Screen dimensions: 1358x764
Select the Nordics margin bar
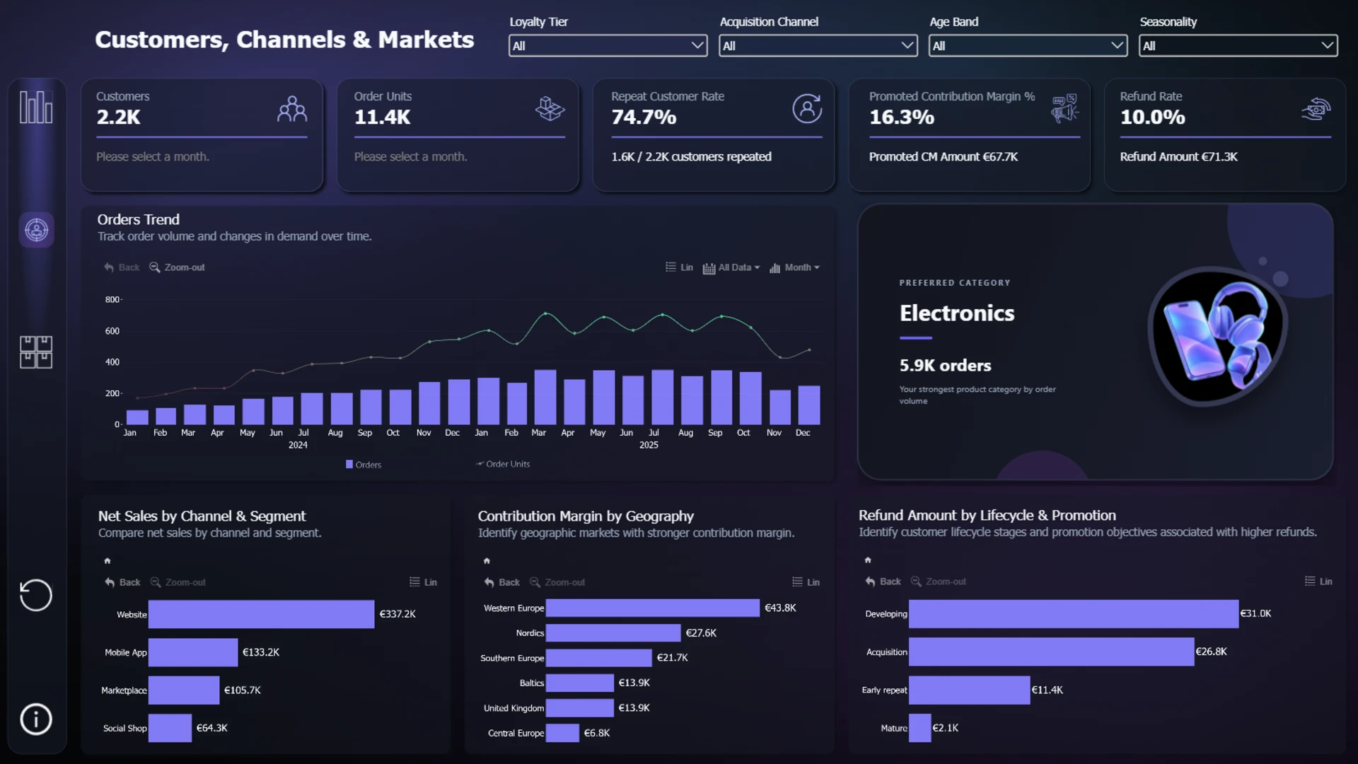tap(613, 633)
